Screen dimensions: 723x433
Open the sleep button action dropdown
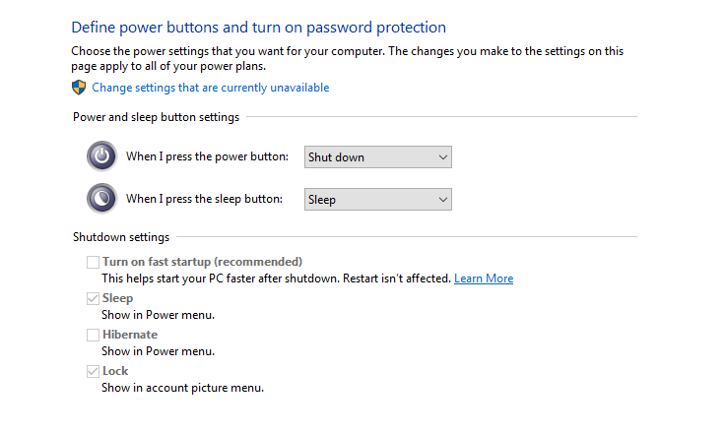point(377,200)
